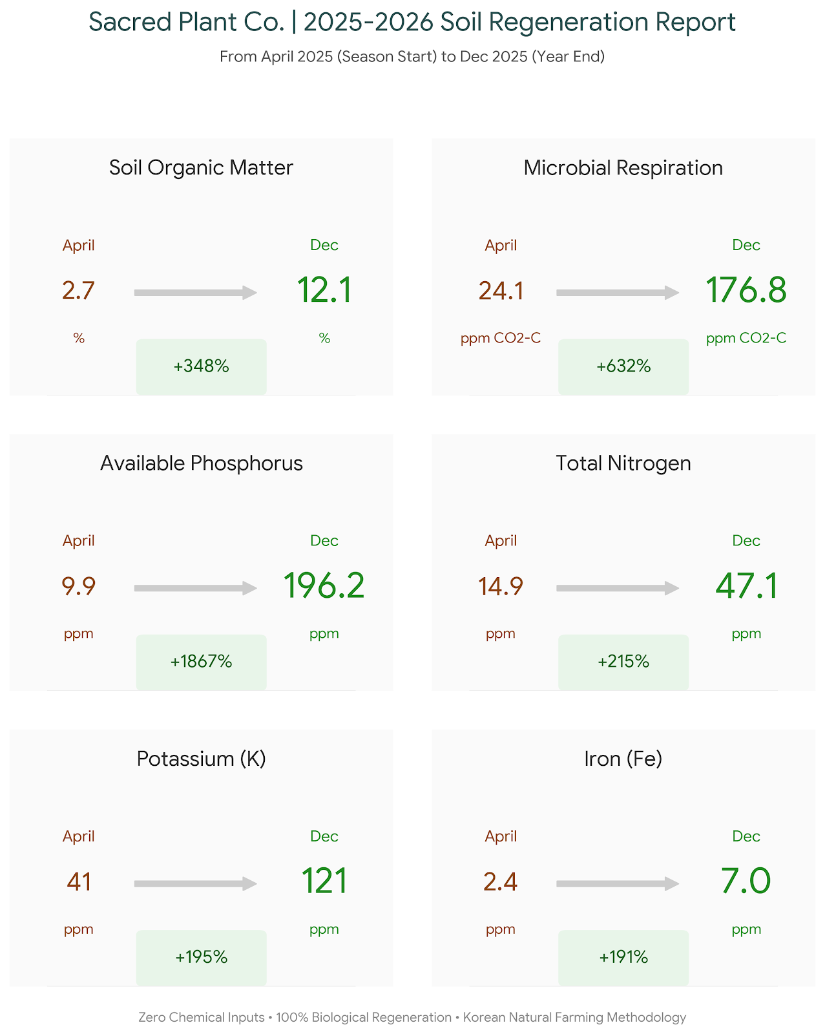Click the arrow in Total Nitrogen card
Screen dimensions: 825x1034
coord(617,588)
